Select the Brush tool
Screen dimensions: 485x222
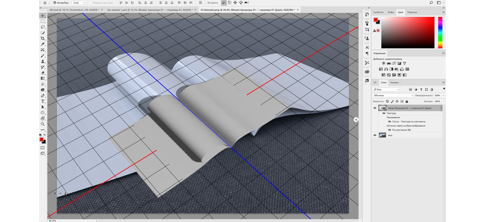[43, 56]
